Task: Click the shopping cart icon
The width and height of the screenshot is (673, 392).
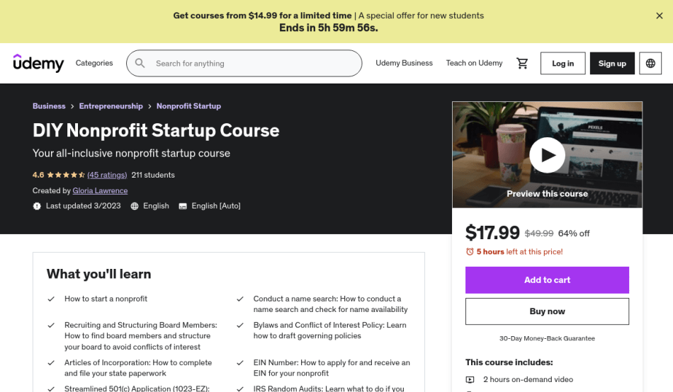Action: point(523,63)
